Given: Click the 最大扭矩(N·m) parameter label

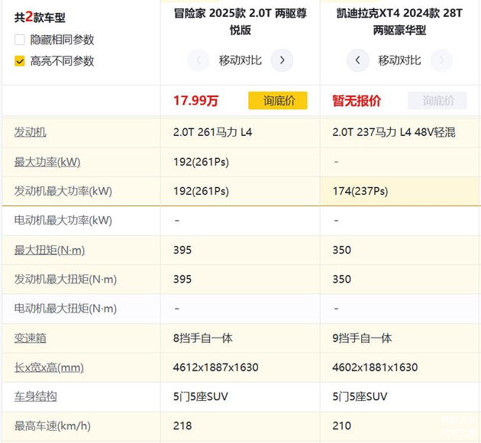Looking at the screenshot, I should pyautogui.click(x=50, y=250).
